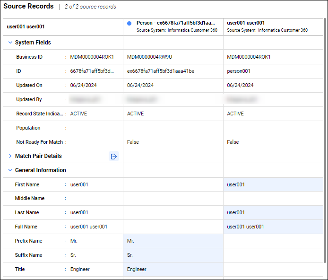Click highlighted Suffix Name cell Sr.
Image resolution: width=328 pixels, height=280 pixels.
tap(173, 255)
